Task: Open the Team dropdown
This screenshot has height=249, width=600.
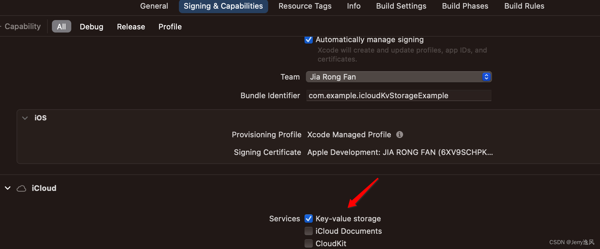Action: coord(399,77)
